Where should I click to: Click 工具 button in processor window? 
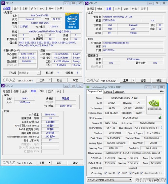[x=42, y=80]
